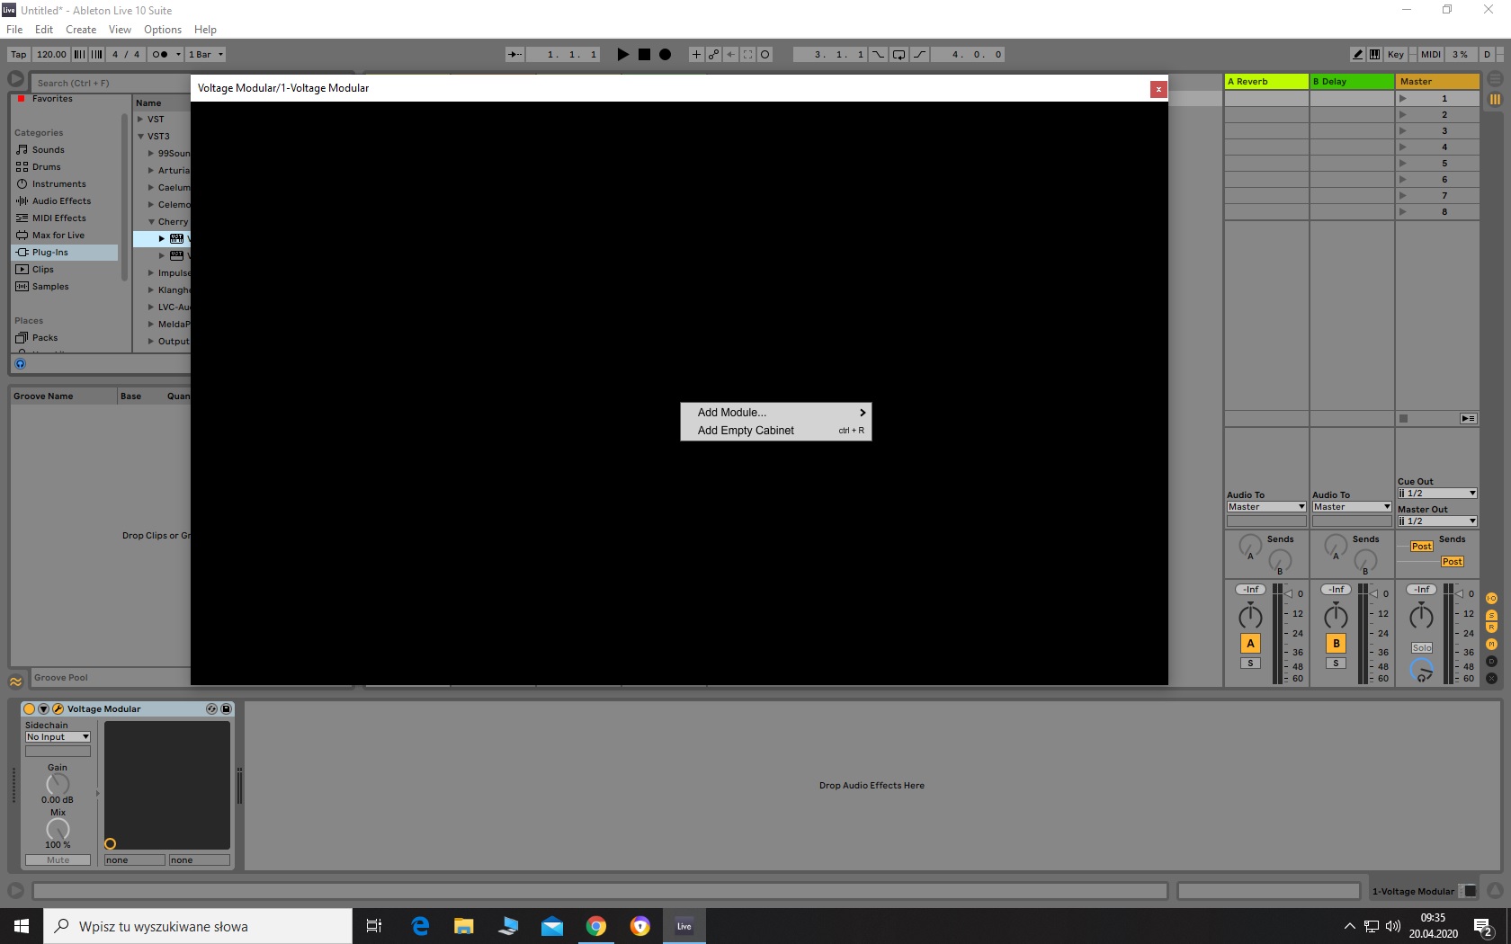Open the Edit menu
1511x944 pixels.
[x=44, y=29]
